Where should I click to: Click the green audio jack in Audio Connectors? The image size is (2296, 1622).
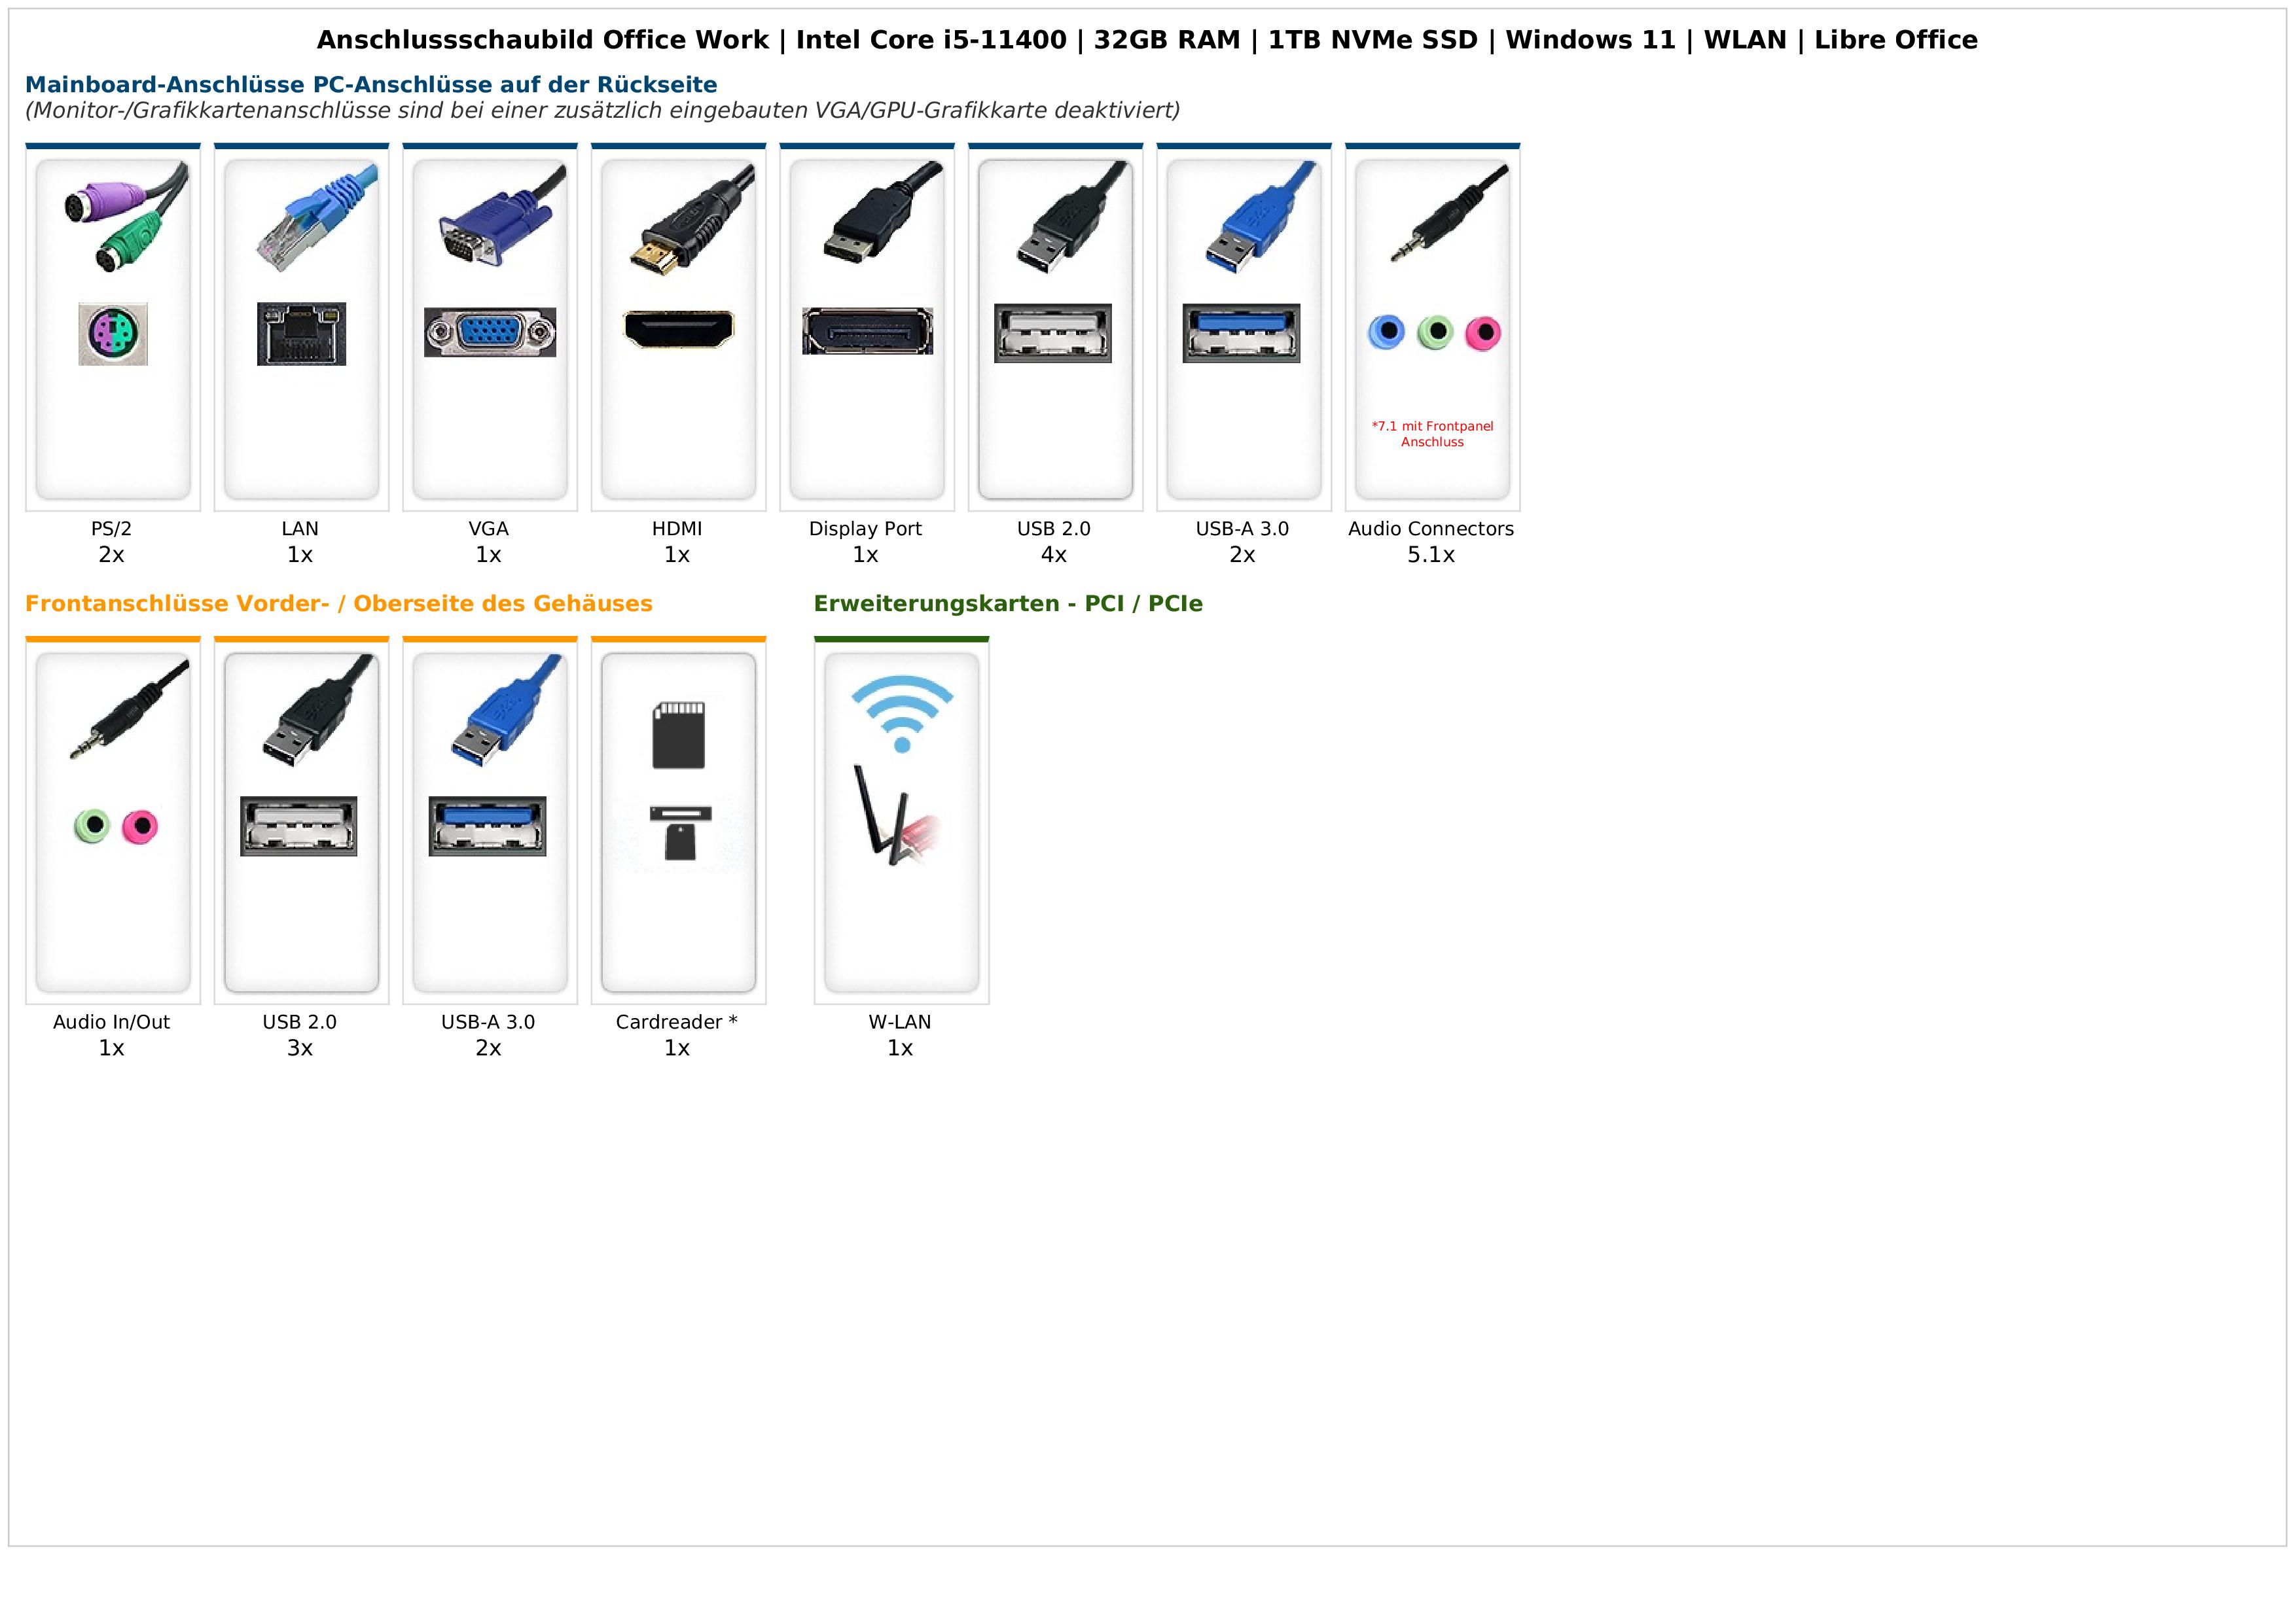pos(1435,332)
